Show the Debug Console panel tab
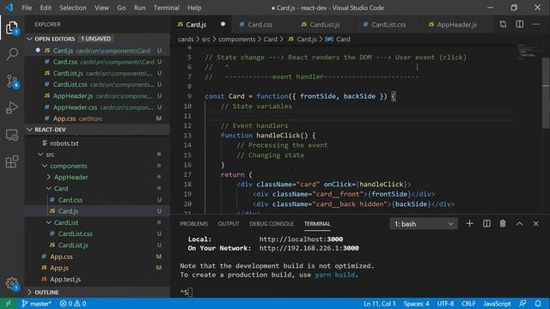550x309 pixels. [x=272, y=223]
